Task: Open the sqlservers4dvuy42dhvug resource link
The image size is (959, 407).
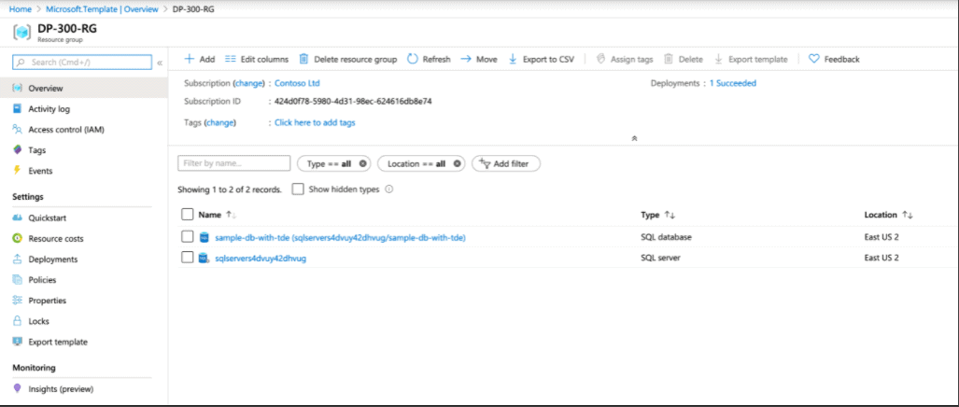Action: pos(261,259)
